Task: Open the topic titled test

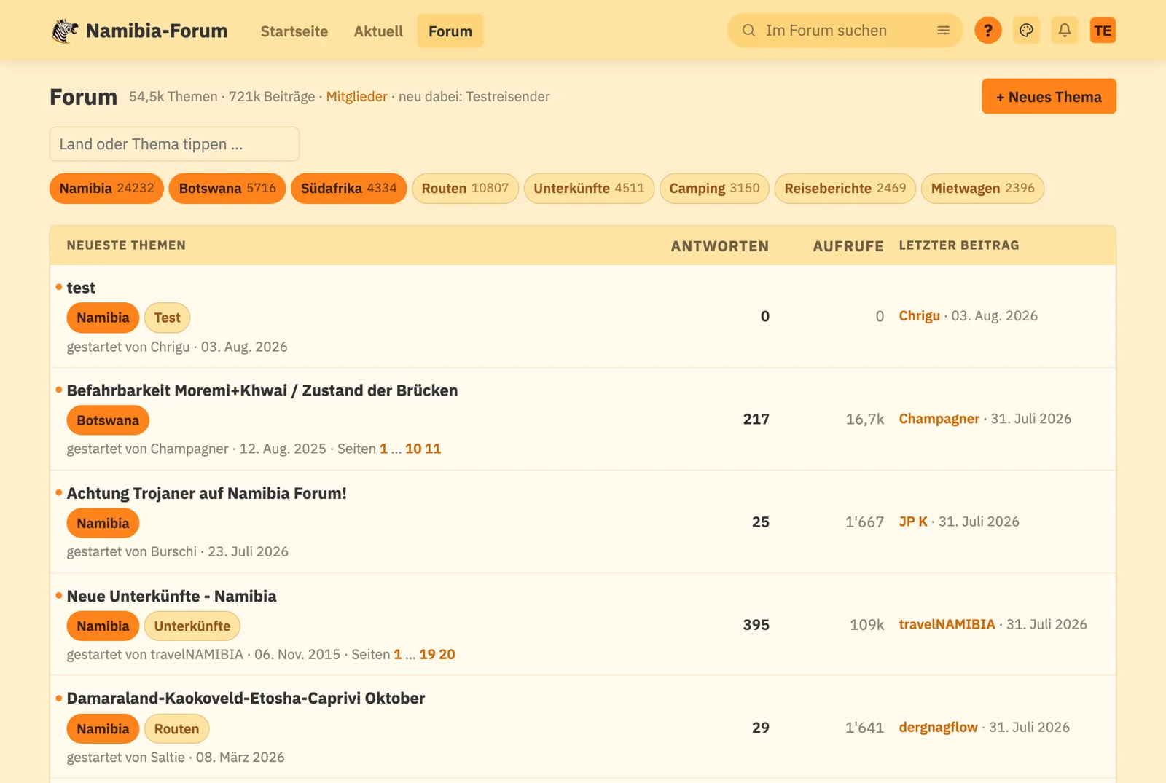Action: click(x=81, y=288)
